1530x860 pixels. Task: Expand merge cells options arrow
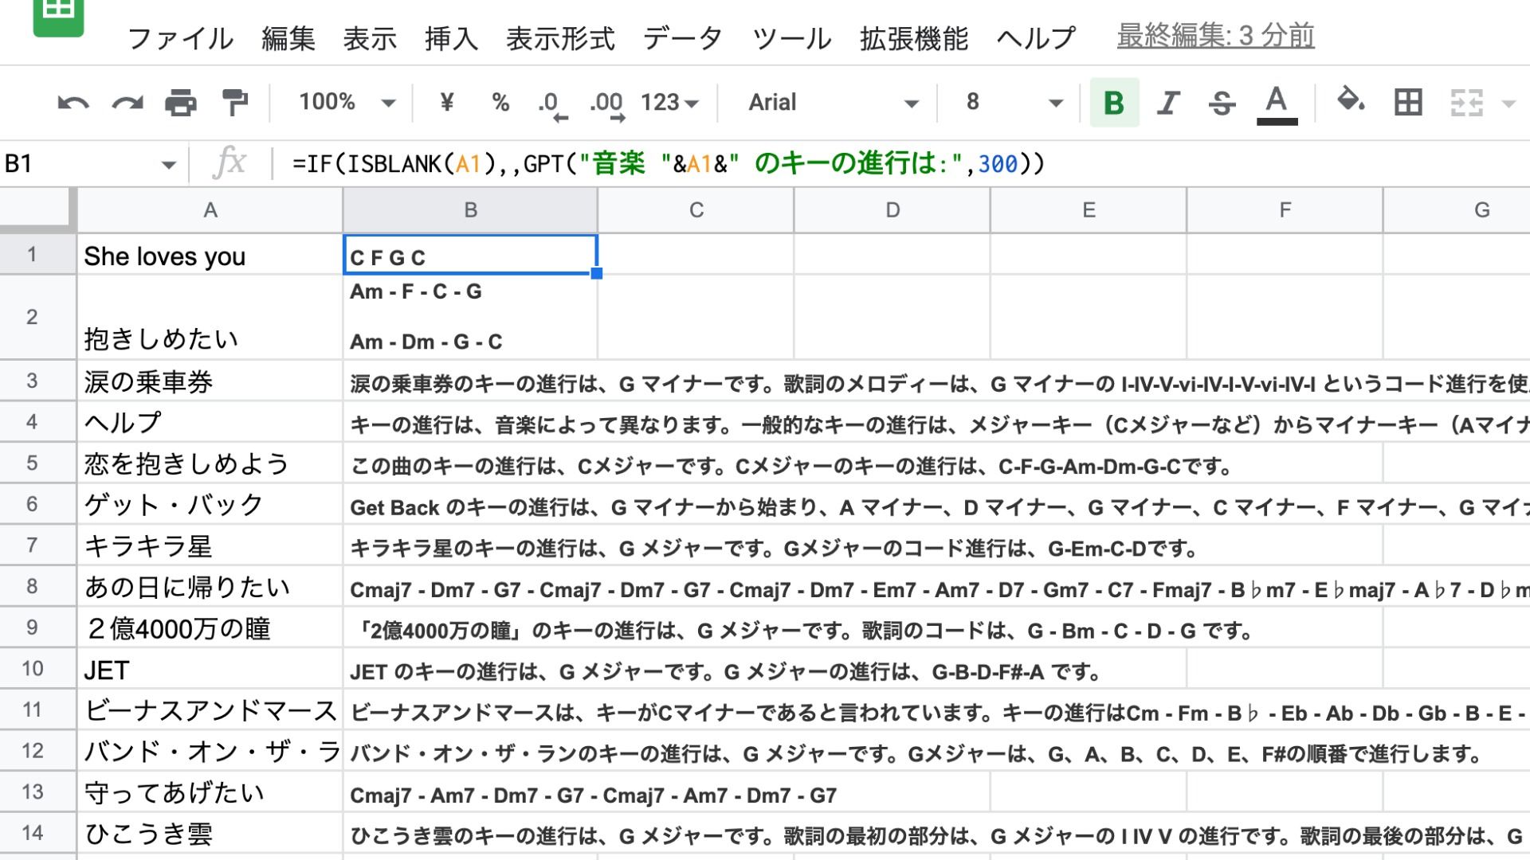point(1508,103)
